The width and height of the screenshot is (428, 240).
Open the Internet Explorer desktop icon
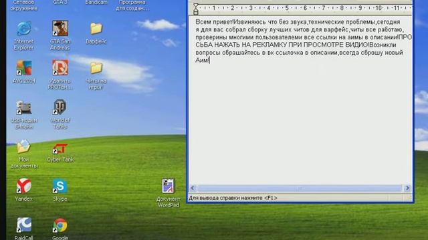[x=24, y=29]
